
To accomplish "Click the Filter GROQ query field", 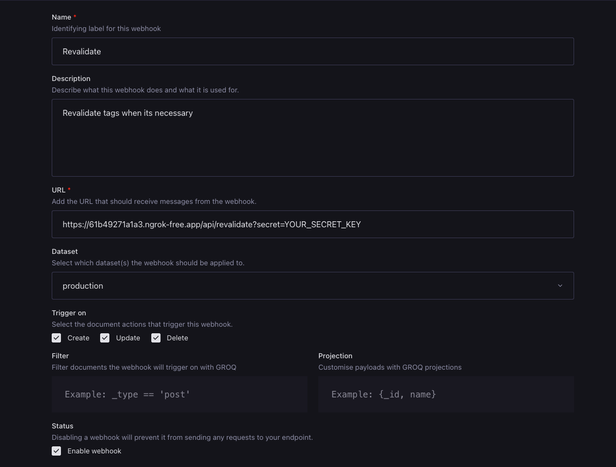I will (x=180, y=394).
